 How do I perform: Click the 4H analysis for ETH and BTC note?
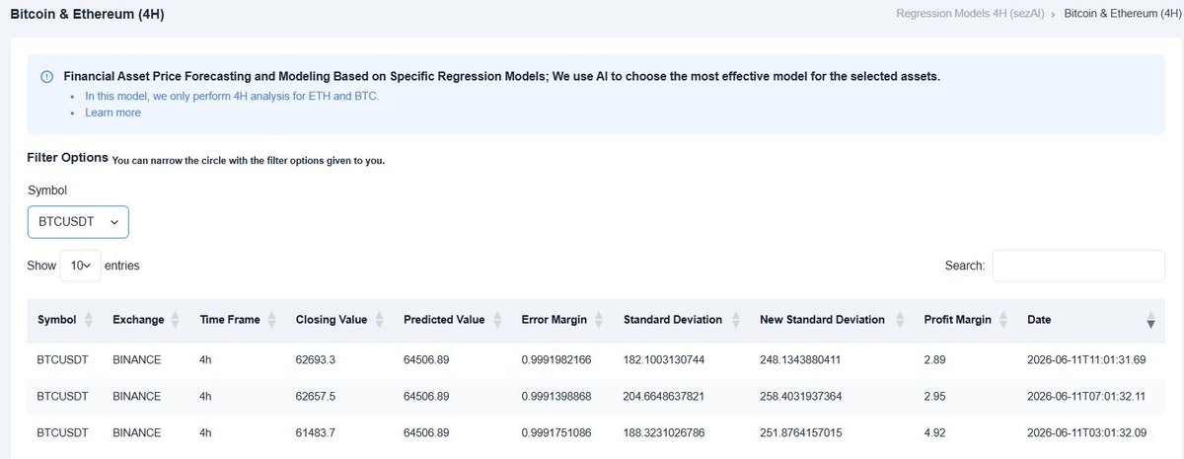pos(232,96)
